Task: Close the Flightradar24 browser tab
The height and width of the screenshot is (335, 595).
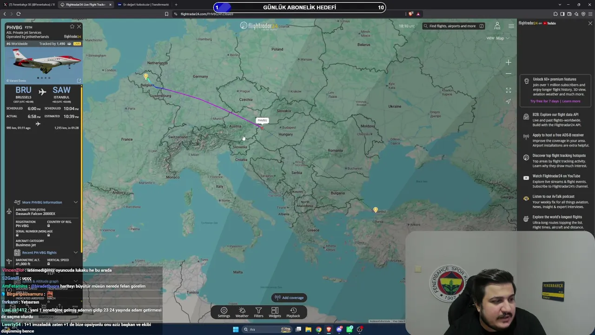Action: click(x=110, y=5)
